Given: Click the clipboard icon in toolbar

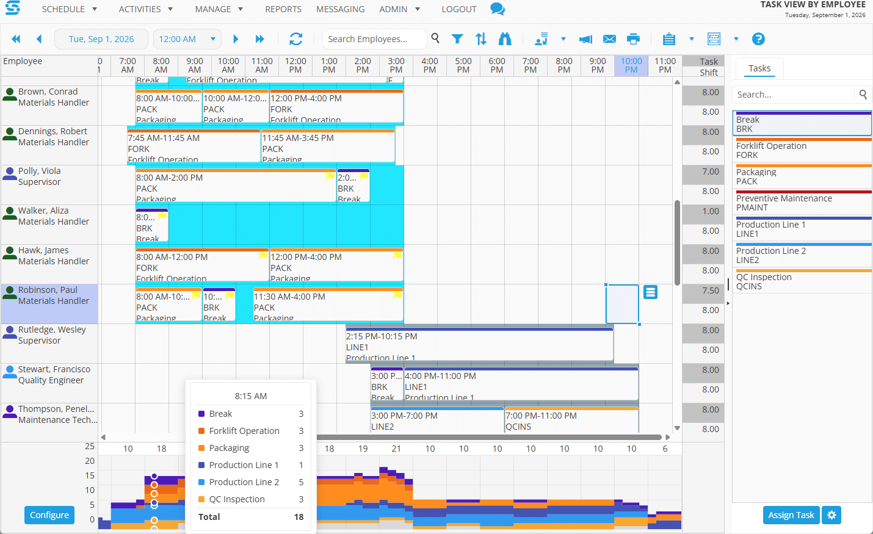Looking at the screenshot, I should pyautogui.click(x=669, y=39).
